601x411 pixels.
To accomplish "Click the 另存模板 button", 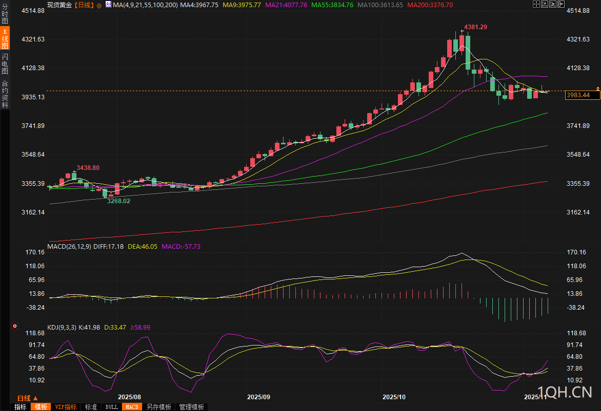I will coord(159,407).
